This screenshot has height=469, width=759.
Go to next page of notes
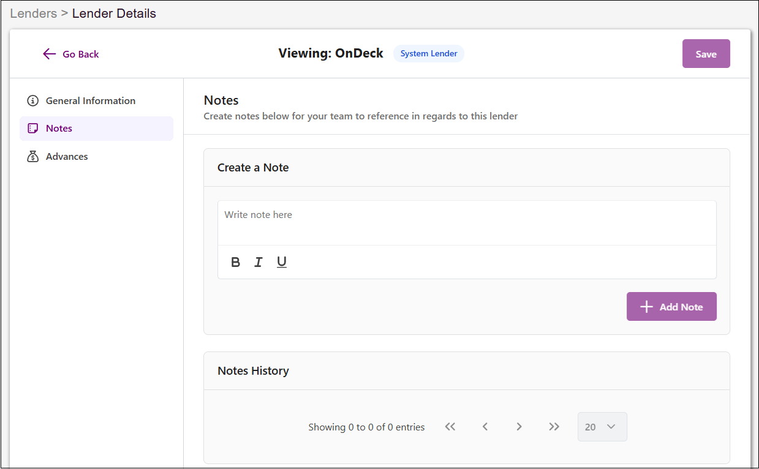point(519,427)
